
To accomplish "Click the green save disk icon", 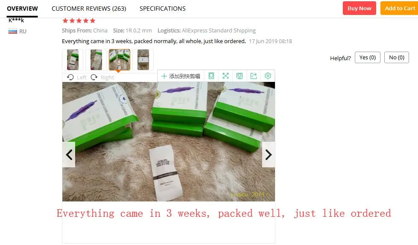I will point(240,76).
